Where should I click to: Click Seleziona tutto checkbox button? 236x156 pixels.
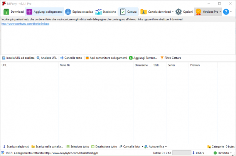click(78, 146)
